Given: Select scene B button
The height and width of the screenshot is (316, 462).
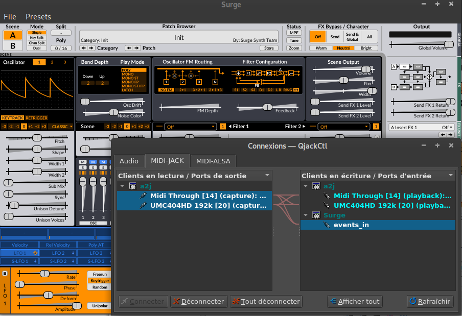Looking at the screenshot, I should 13,46.
